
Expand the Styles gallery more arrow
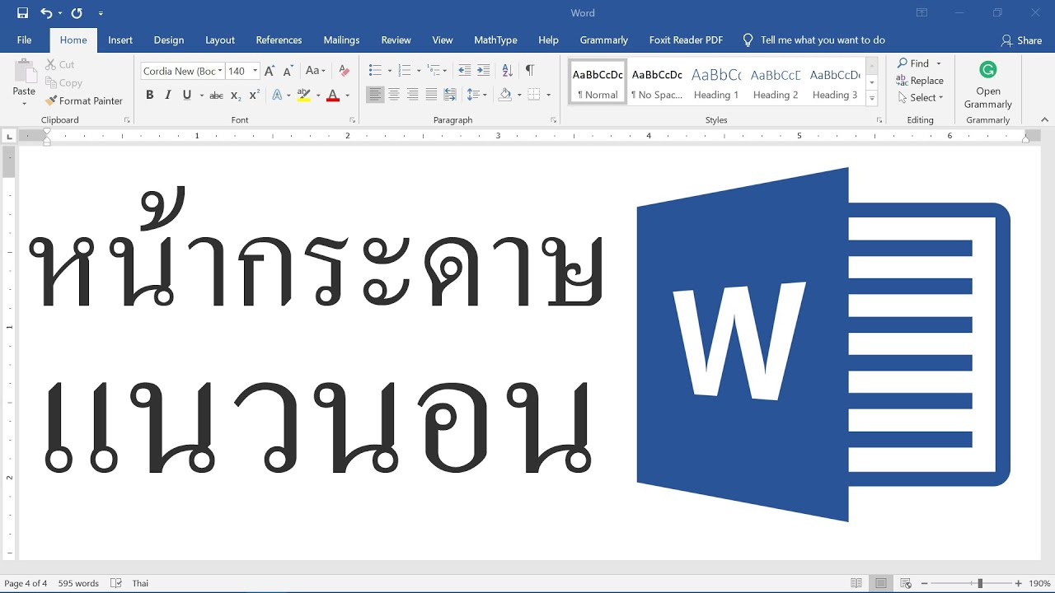pos(872,98)
